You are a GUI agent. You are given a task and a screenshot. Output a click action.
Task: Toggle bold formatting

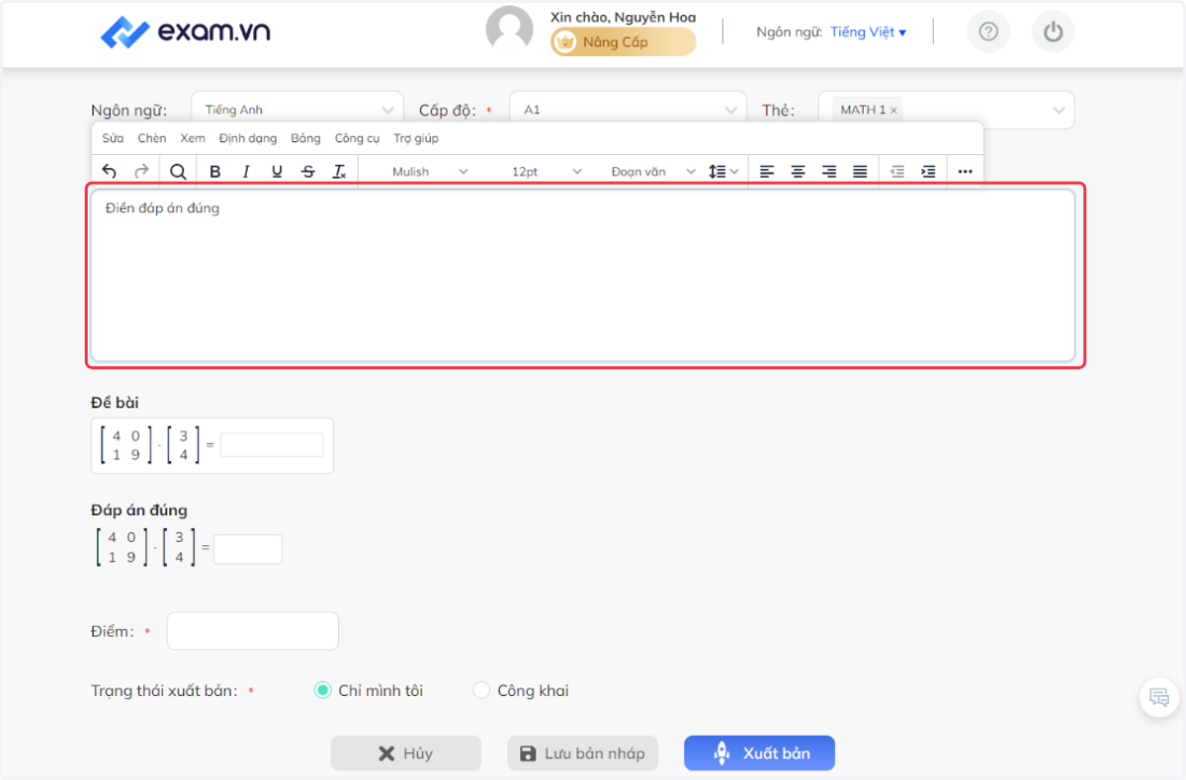pyautogui.click(x=215, y=171)
